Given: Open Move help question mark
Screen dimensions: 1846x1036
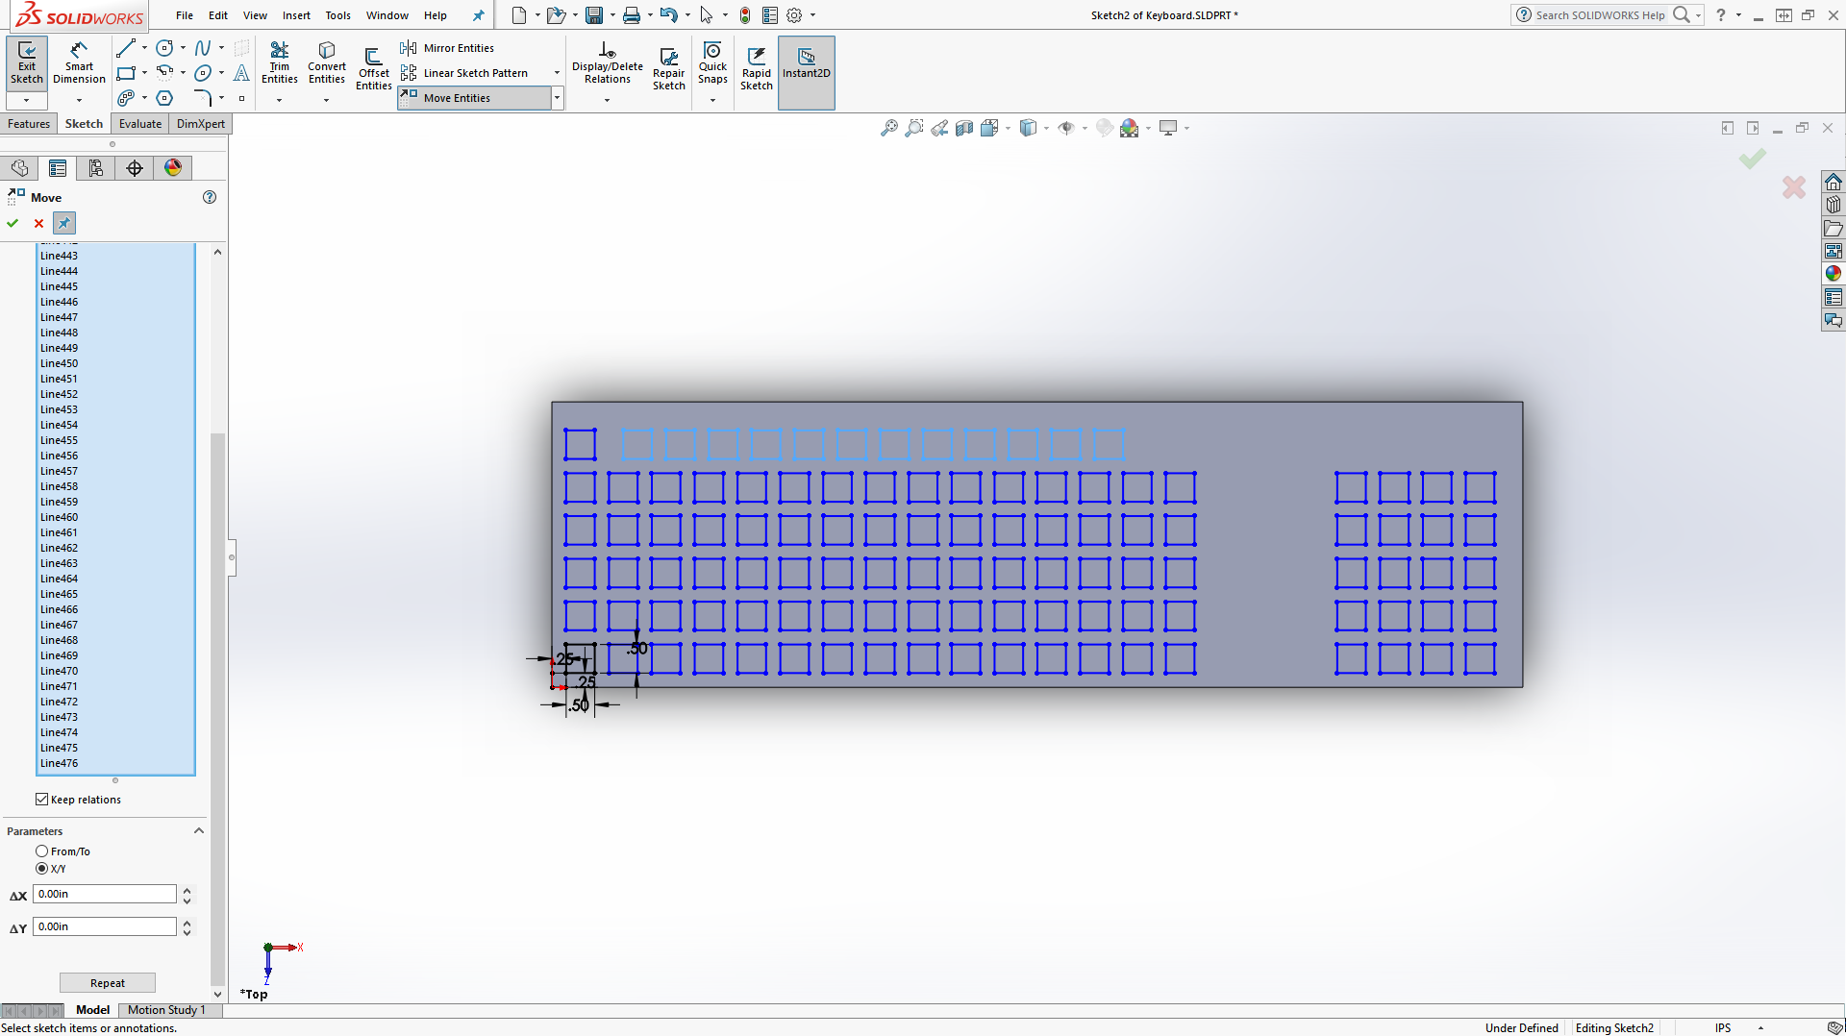Looking at the screenshot, I should point(210,197).
